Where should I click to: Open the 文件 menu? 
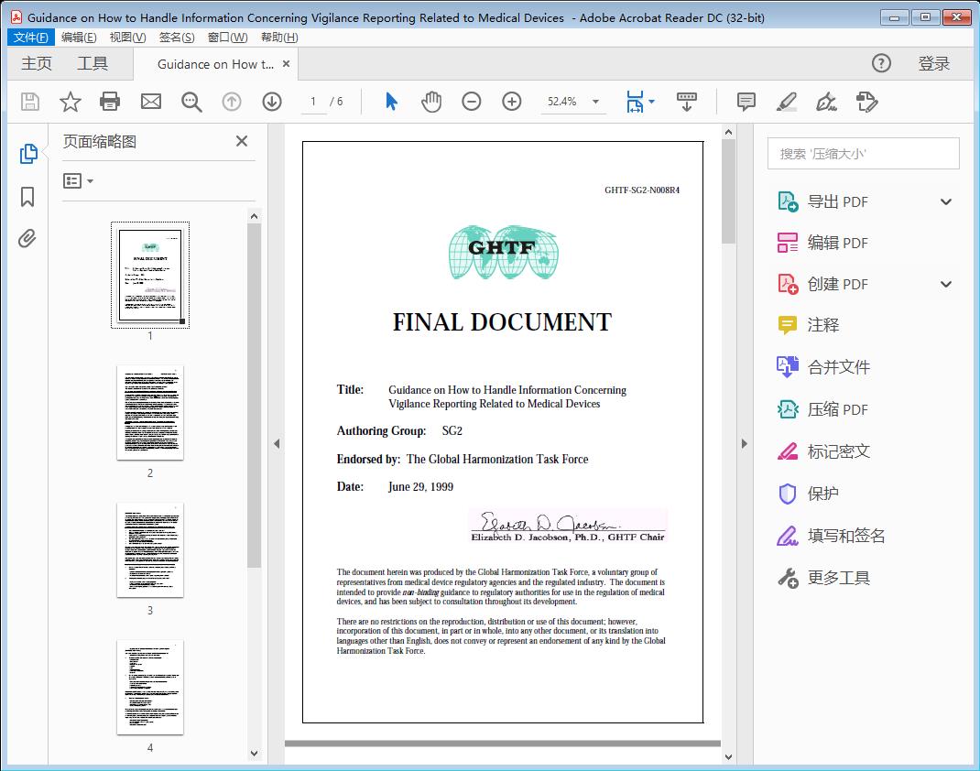pyautogui.click(x=30, y=37)
